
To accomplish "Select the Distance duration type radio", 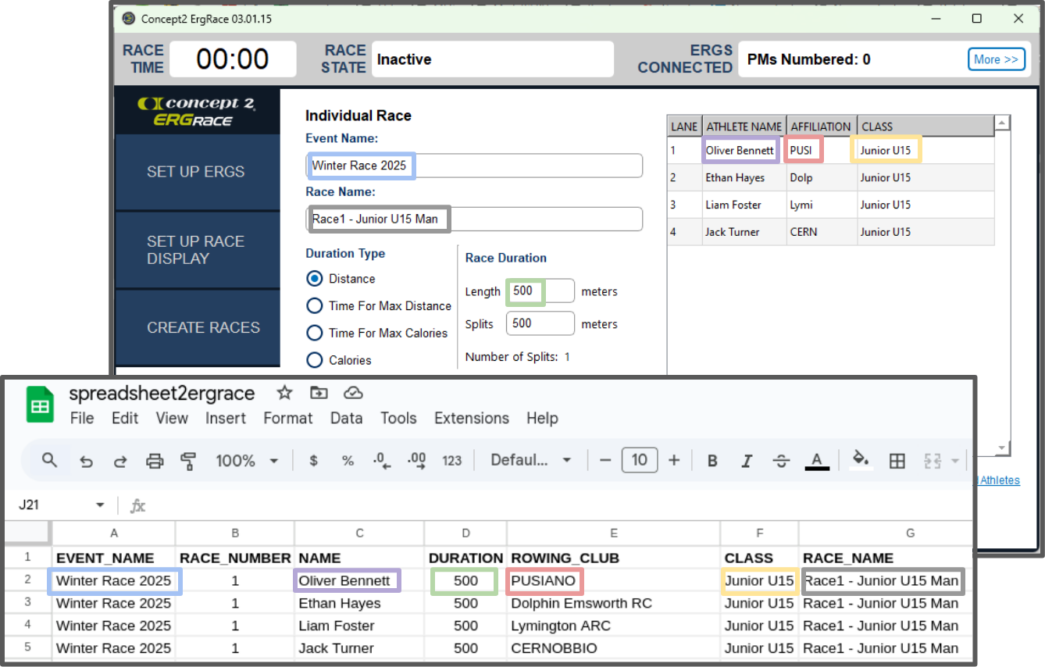I will click(315, 279).
